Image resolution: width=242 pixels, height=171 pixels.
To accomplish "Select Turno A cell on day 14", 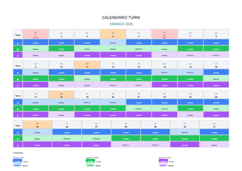I will [164, 72].
